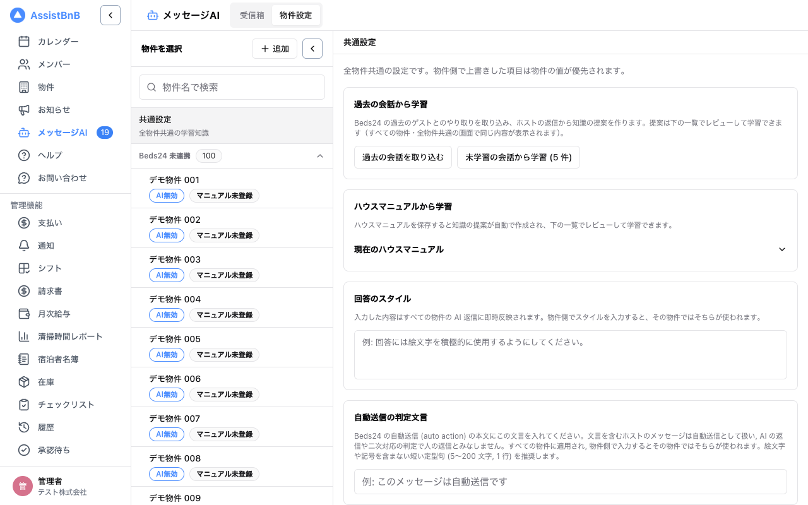This screenshot has height=505, width=808.
Task: Collapse the Beds24 未連携 group
Action: point(320,156)
